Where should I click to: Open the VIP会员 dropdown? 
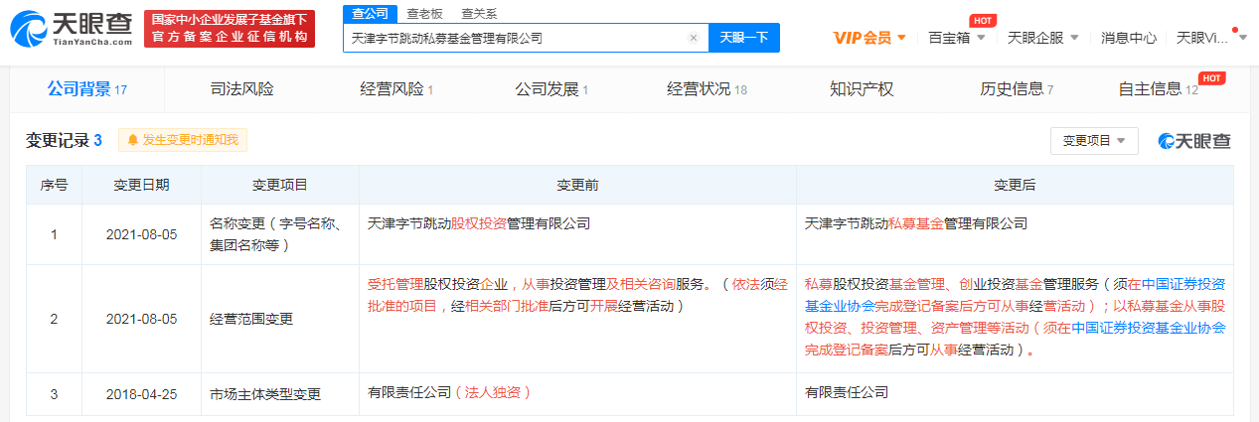[869, 38]
